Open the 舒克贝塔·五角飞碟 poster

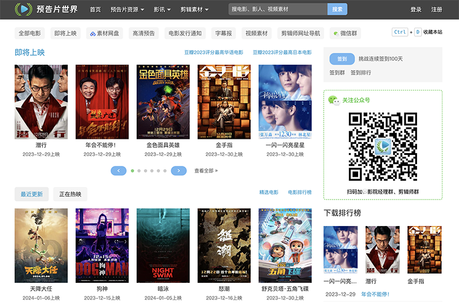(x=285, y=245)
